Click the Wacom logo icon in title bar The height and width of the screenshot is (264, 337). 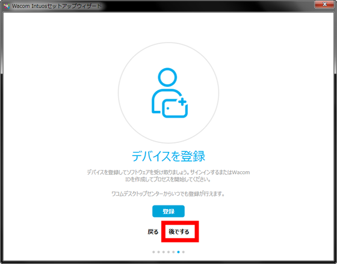(7, 6)
